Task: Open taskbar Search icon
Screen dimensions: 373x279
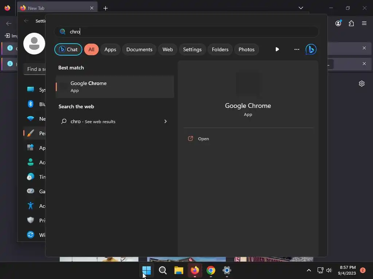Action: [163, 270]
